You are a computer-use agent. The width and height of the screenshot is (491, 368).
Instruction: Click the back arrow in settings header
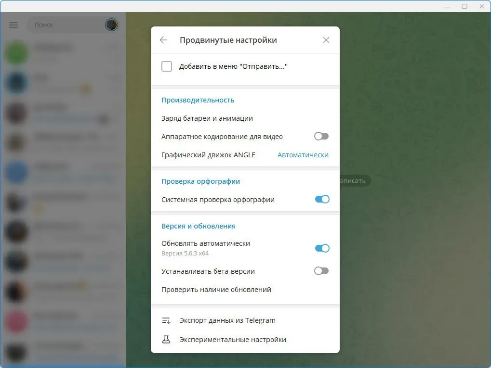[x=163, y=40]
